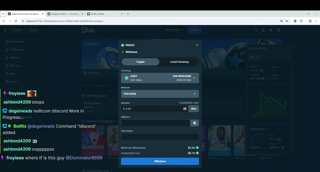Bookmark this page with the star icon
The image size is (320, 172).
tap(287, 21)
